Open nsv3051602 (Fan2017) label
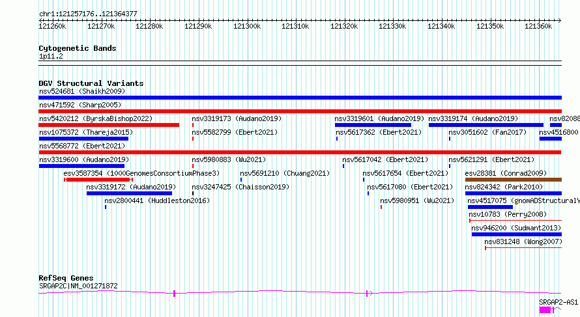This screenshot has height=317, width=580. pyautogui.click(x=487, y=132)
